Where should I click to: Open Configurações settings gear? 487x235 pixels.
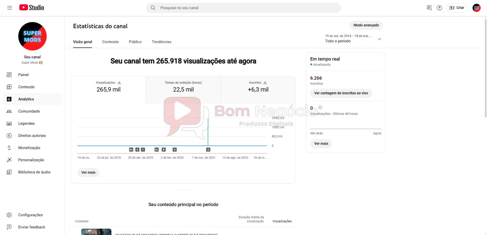9,215
